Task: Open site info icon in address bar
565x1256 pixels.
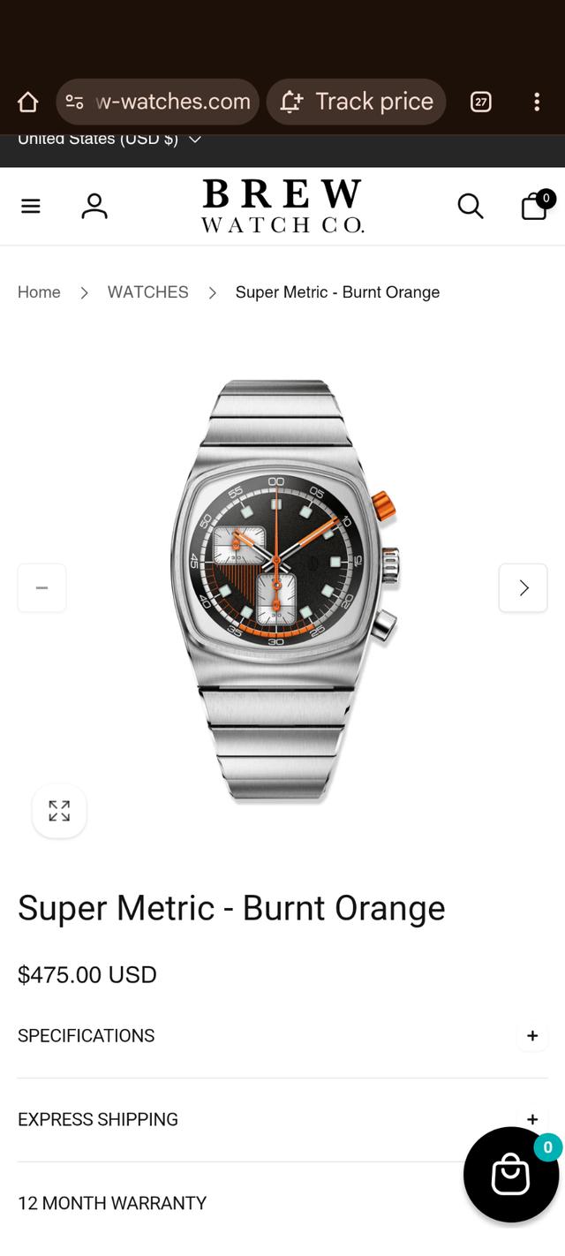Action: click(x=75, y=102)
